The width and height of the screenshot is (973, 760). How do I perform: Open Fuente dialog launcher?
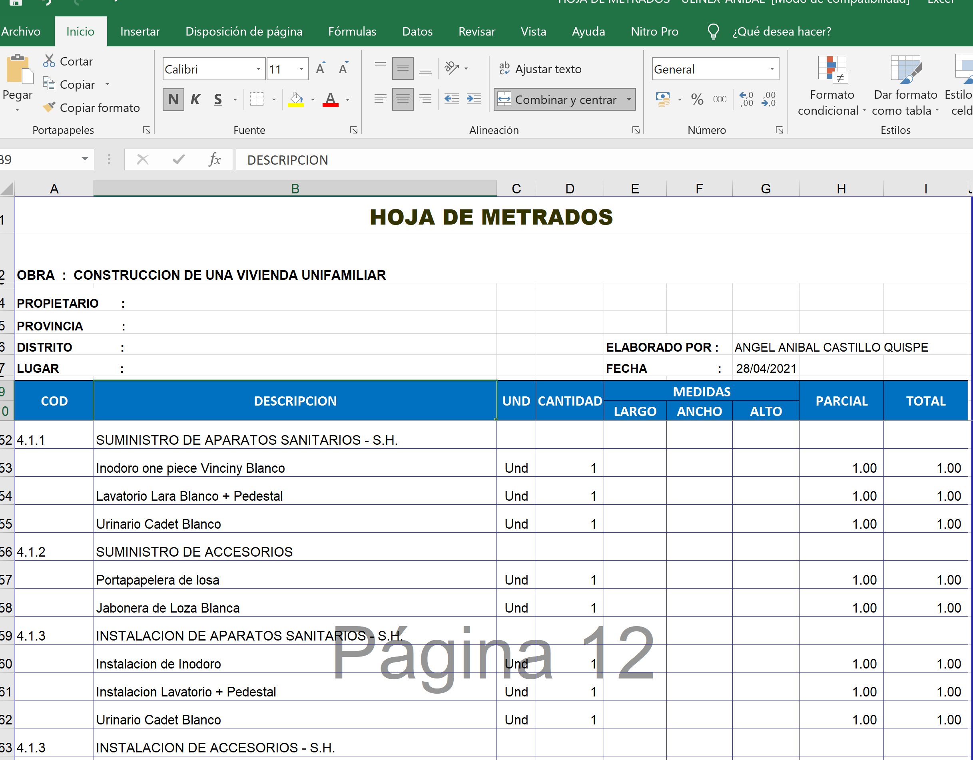(x=354, y=130)
